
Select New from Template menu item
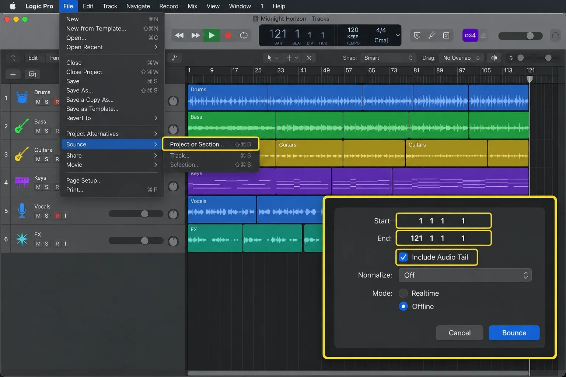click(x=112, y=28)
